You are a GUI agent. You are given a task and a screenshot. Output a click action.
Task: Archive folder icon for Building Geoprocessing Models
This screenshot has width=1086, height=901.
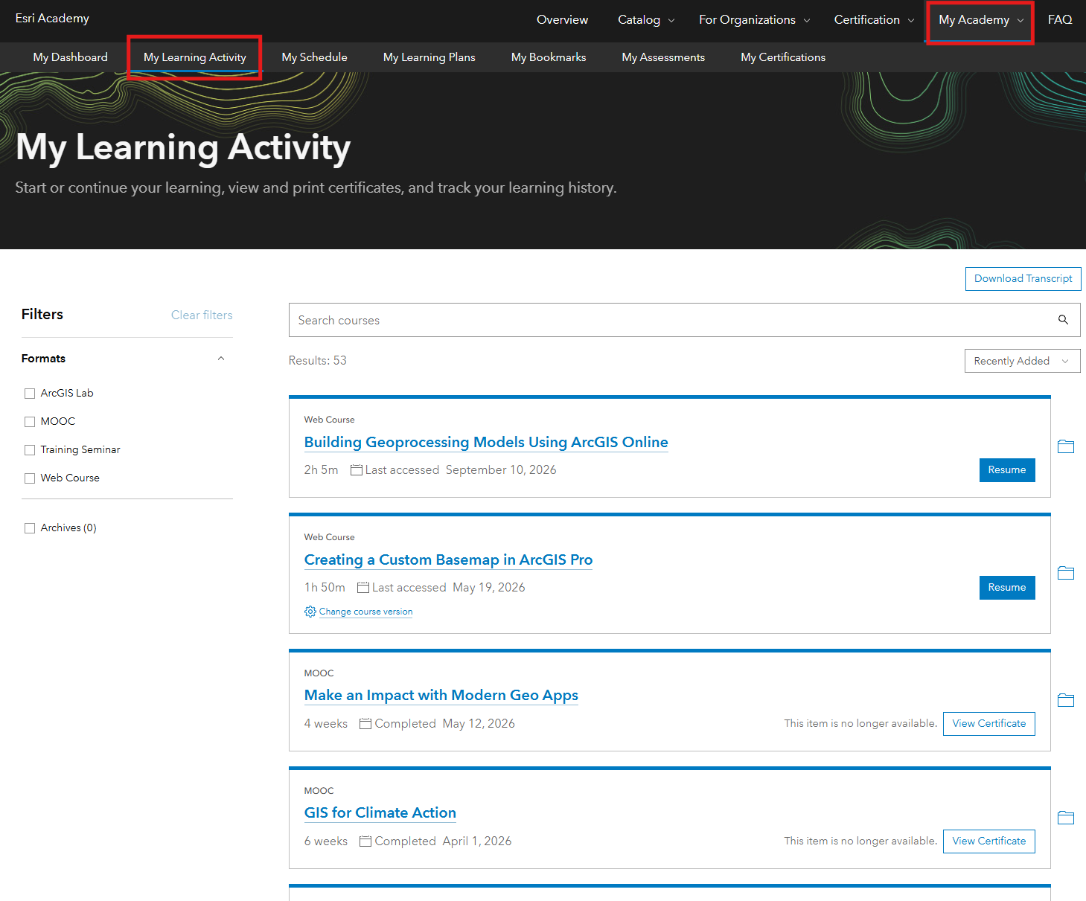tap(1066, 446)
